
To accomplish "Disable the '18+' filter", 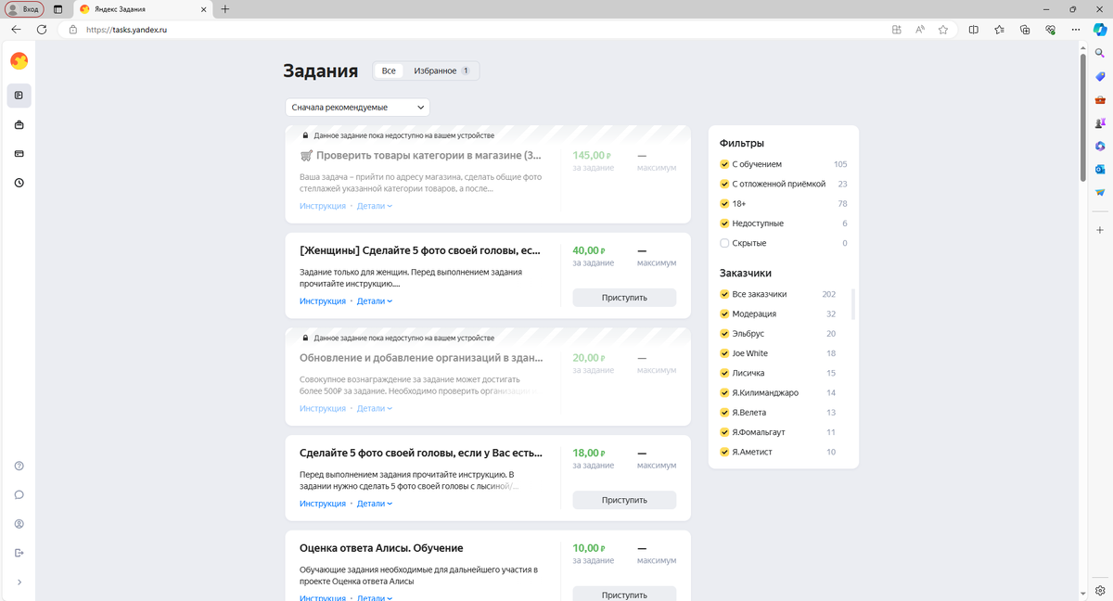I will [723, 203].
